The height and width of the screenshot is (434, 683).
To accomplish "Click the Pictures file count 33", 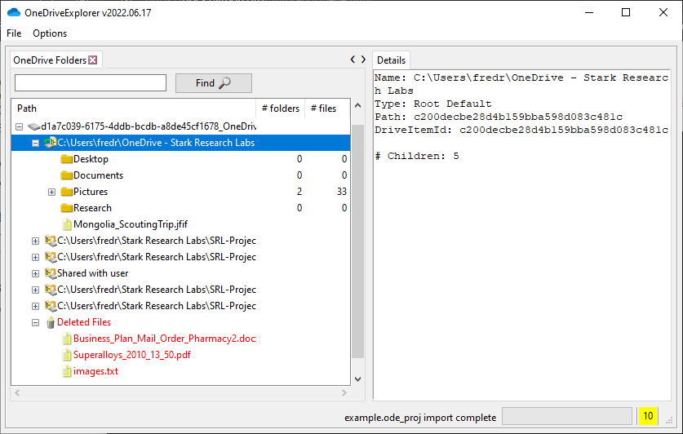I will (x=342, y=192).
